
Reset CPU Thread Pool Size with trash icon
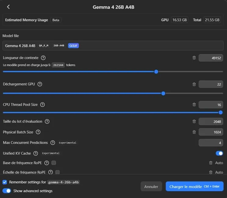(194, 105)
